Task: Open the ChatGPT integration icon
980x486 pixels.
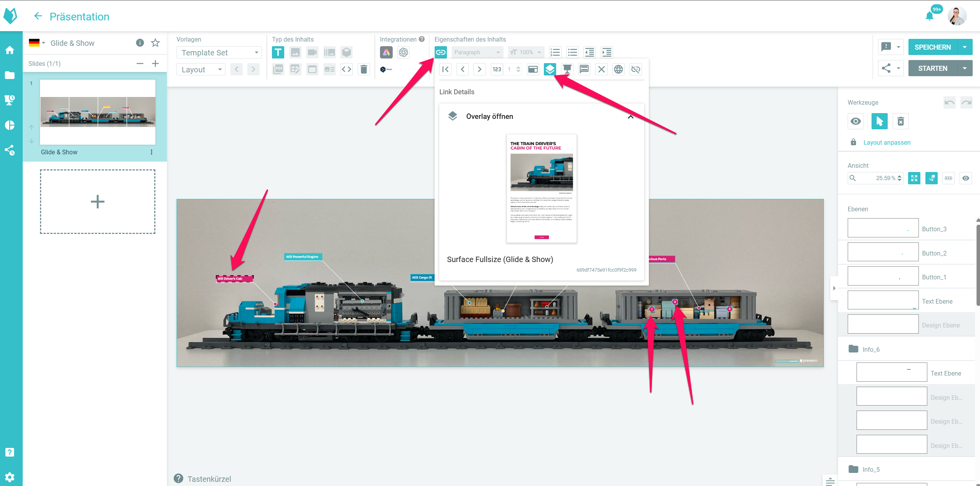Action: pos(403,52)
